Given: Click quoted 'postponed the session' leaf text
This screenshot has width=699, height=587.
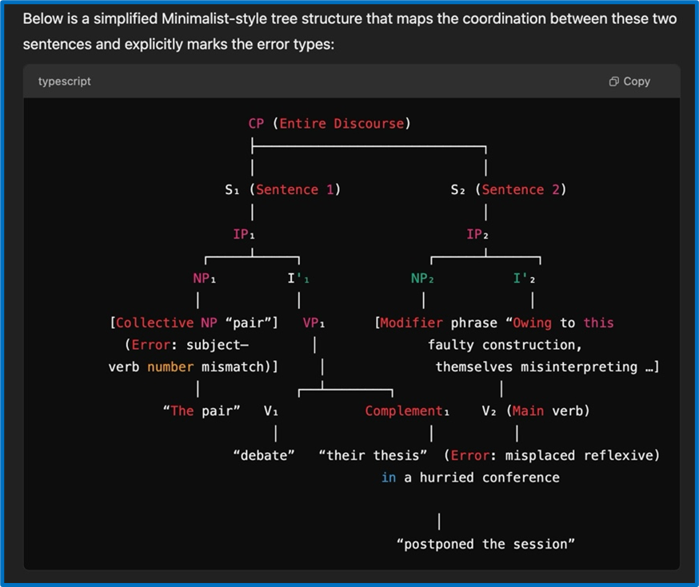Looking at the screenshot, I should [x=485, y=544].
